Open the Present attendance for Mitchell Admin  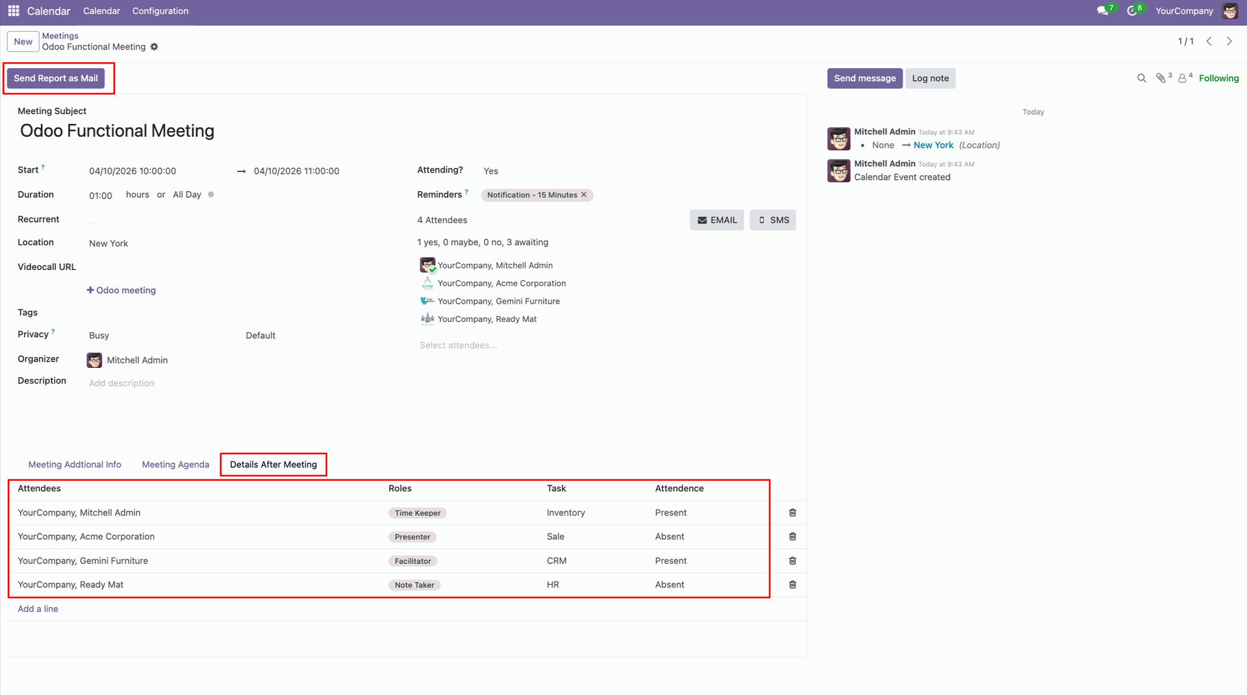coord(670,513)
